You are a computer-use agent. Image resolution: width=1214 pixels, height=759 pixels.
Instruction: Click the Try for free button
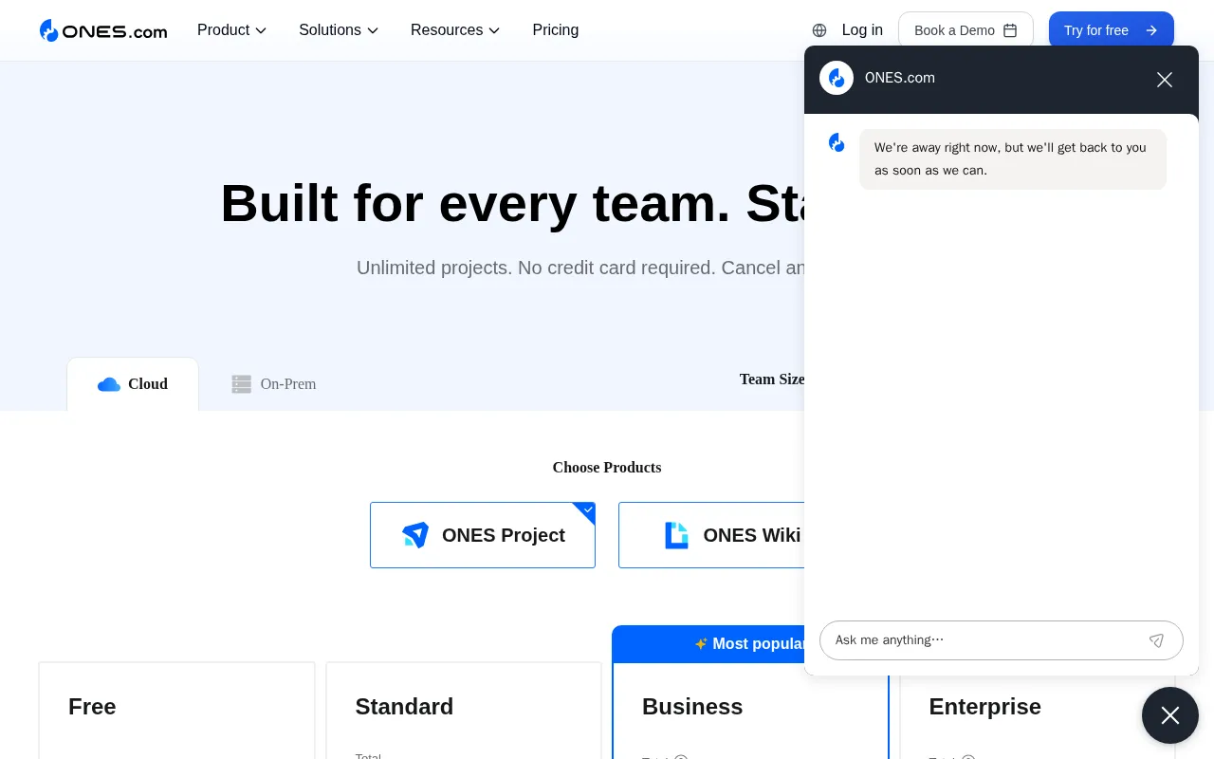(x=1112, y=30)
